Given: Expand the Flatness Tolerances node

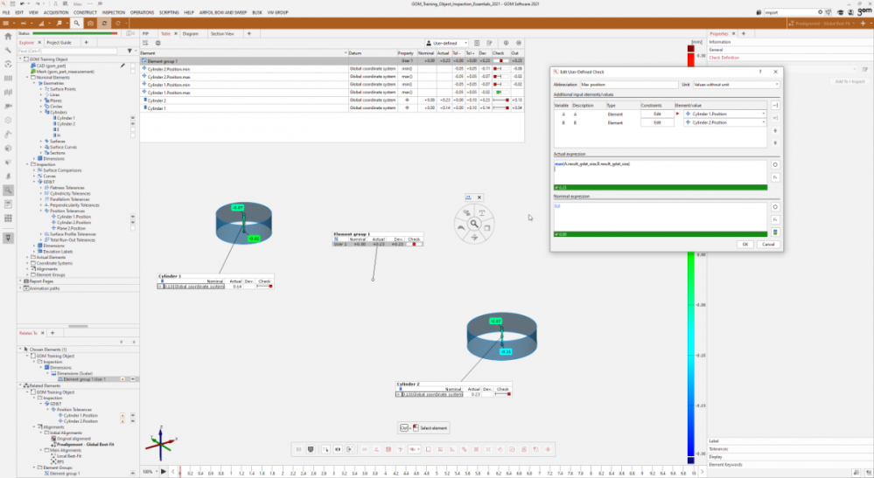Looking at the screenshot, I should coord(41,188).
